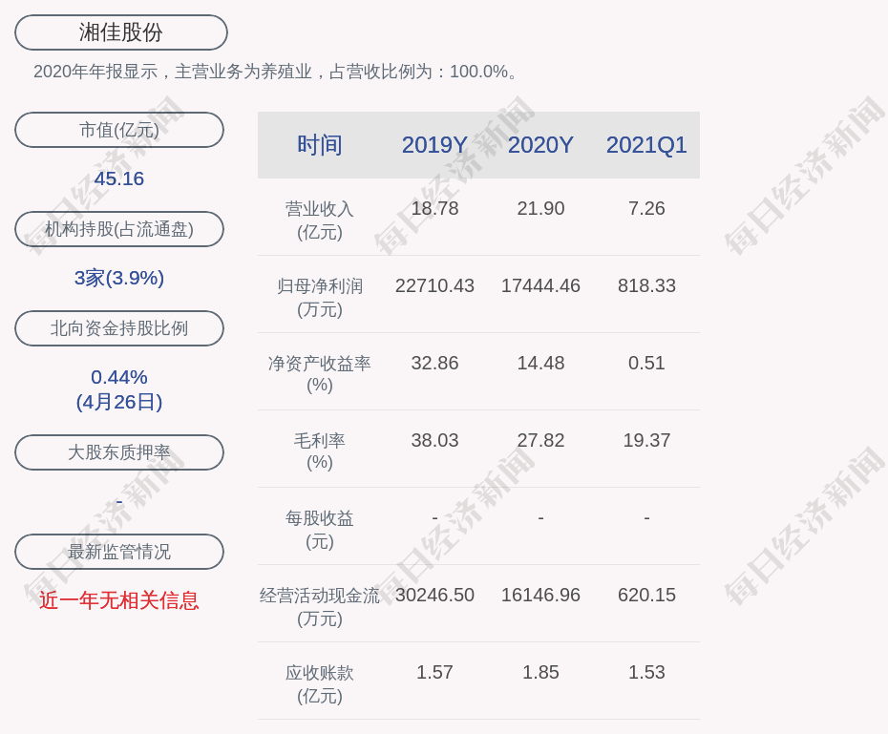
Task: Select net profit value 22710.43
Action: click(434, 285)
